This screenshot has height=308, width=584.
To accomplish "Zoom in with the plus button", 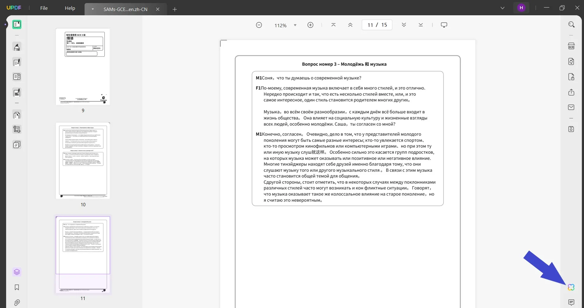I will [310, 25].
